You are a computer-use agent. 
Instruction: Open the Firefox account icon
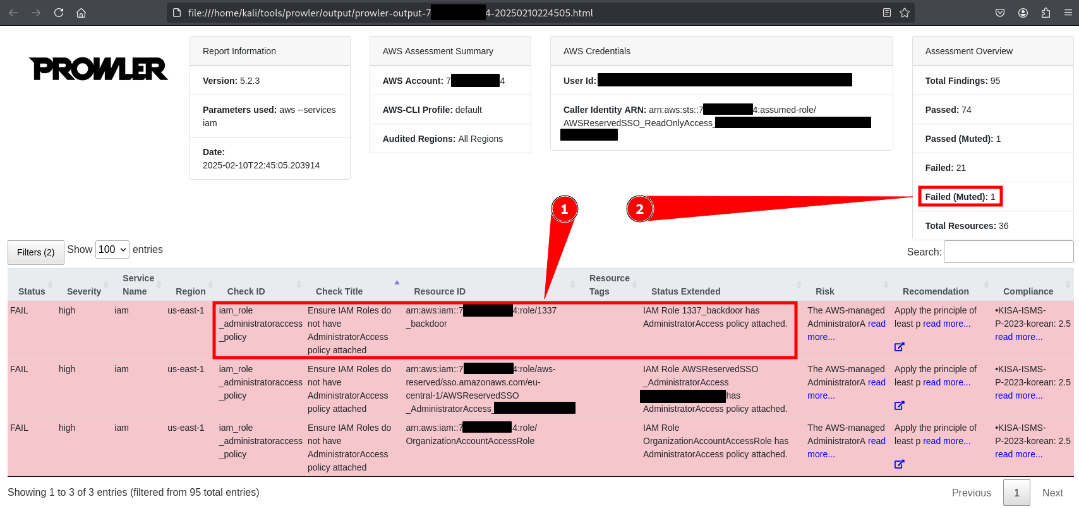(1023, 13)
